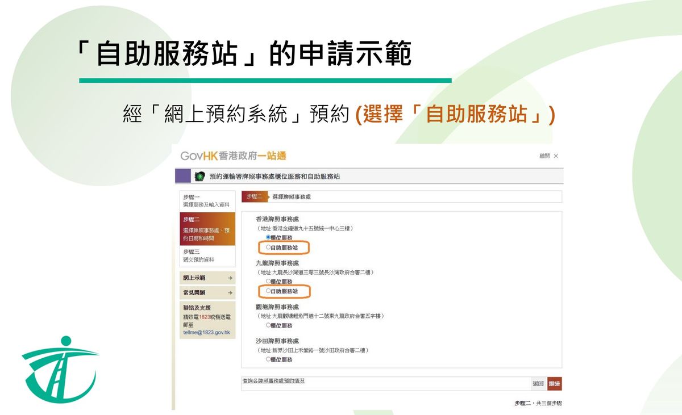The image size is (682, 415).
Task: Go to 步驟一 選擇服務及輸入資料
Action: tap(207, 201)
